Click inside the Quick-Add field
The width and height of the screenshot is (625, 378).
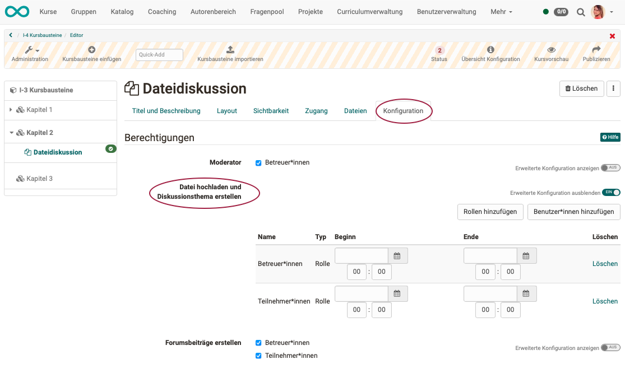click(x=159, y=55)
